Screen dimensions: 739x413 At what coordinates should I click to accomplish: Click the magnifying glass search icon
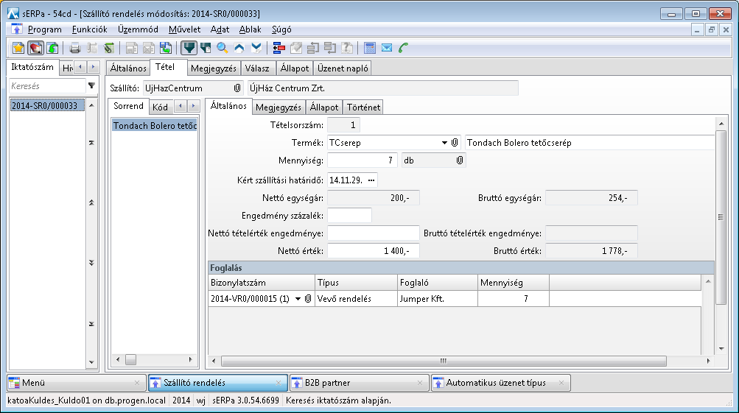[x=222, y=48]
